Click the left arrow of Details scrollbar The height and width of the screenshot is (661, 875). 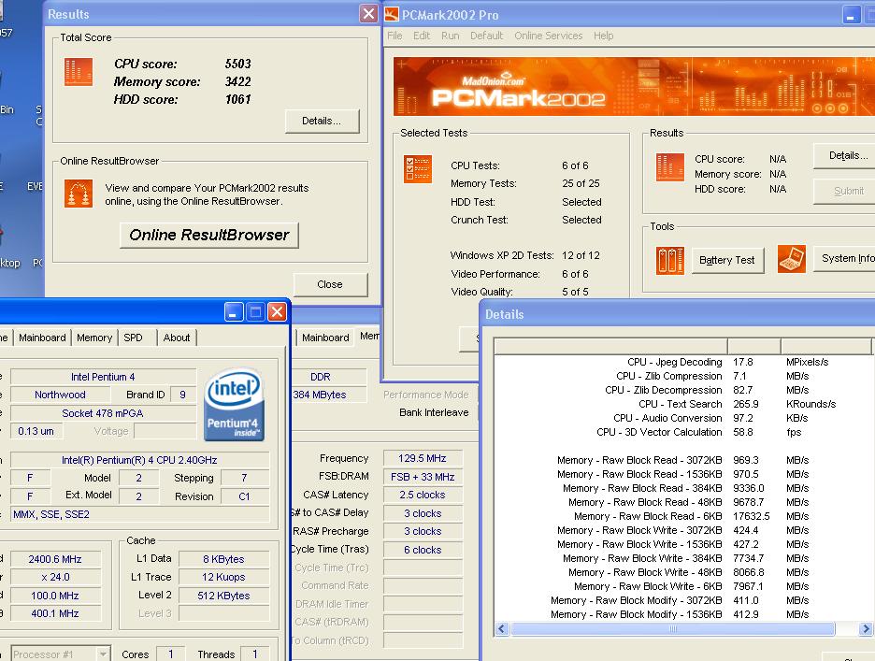[x=502, y=629]
